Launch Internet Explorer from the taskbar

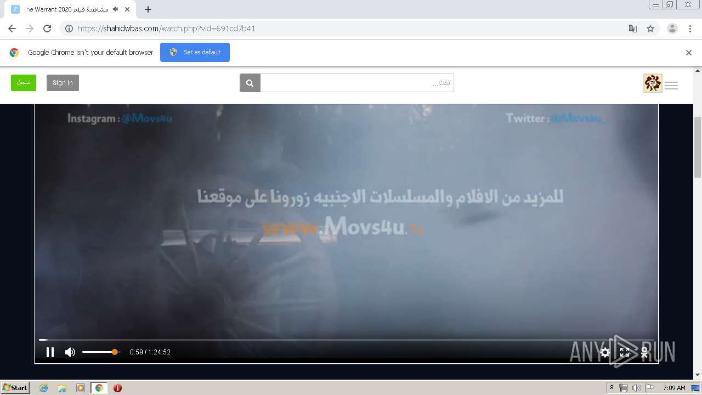pyautogui.click(x=43, y=388)
